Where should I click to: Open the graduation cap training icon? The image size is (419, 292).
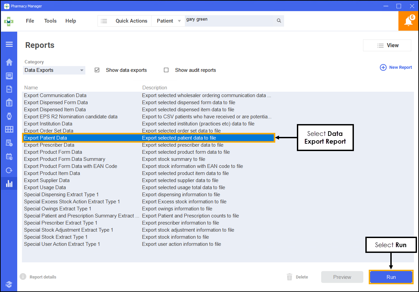(x=9, y=284)
